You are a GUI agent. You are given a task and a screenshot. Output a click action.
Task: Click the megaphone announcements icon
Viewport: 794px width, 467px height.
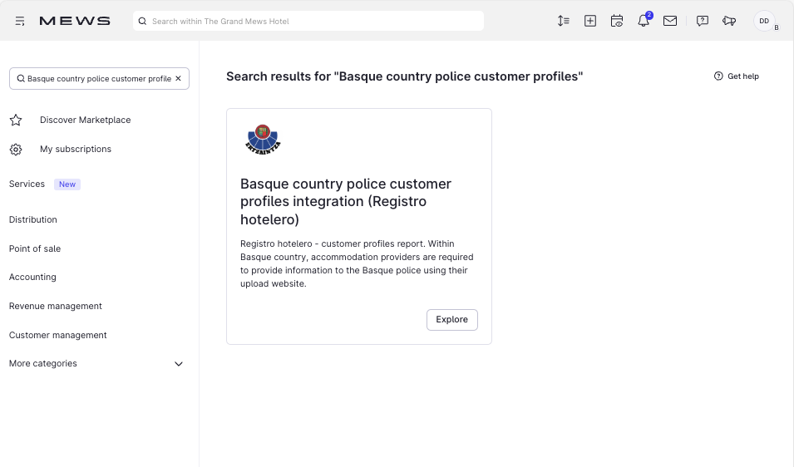click(729, 21)
